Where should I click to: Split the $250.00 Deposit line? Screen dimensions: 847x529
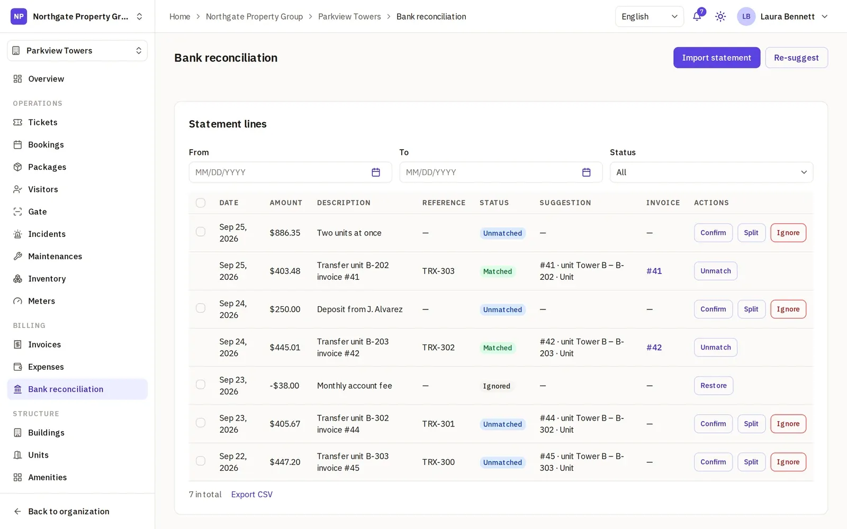tap(751, 309)
